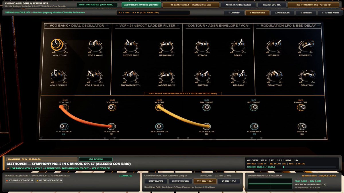Click the MASTER VOL: 88% readout
The image size is (344, 193).
tap(271, 5)
